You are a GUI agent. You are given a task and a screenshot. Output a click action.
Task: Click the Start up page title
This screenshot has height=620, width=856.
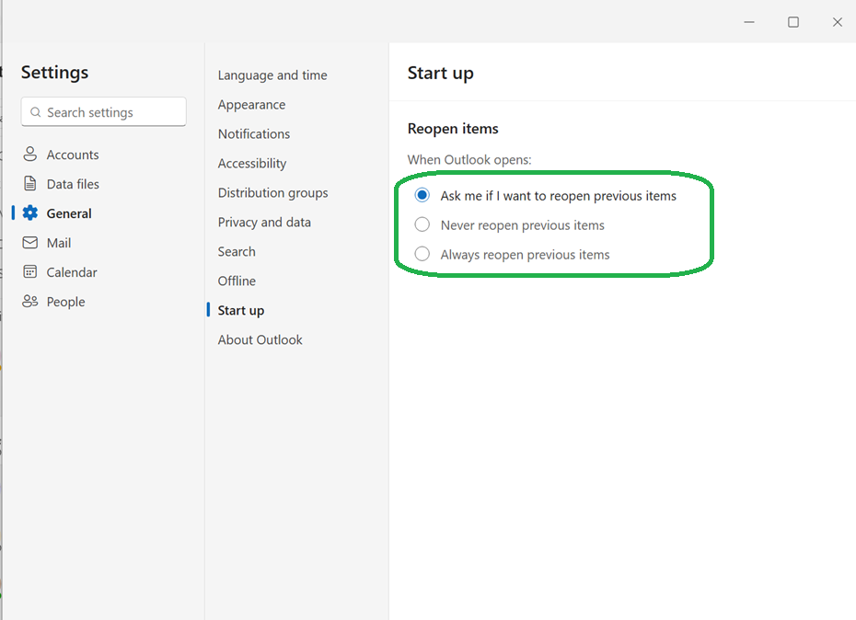coord(441,74)
